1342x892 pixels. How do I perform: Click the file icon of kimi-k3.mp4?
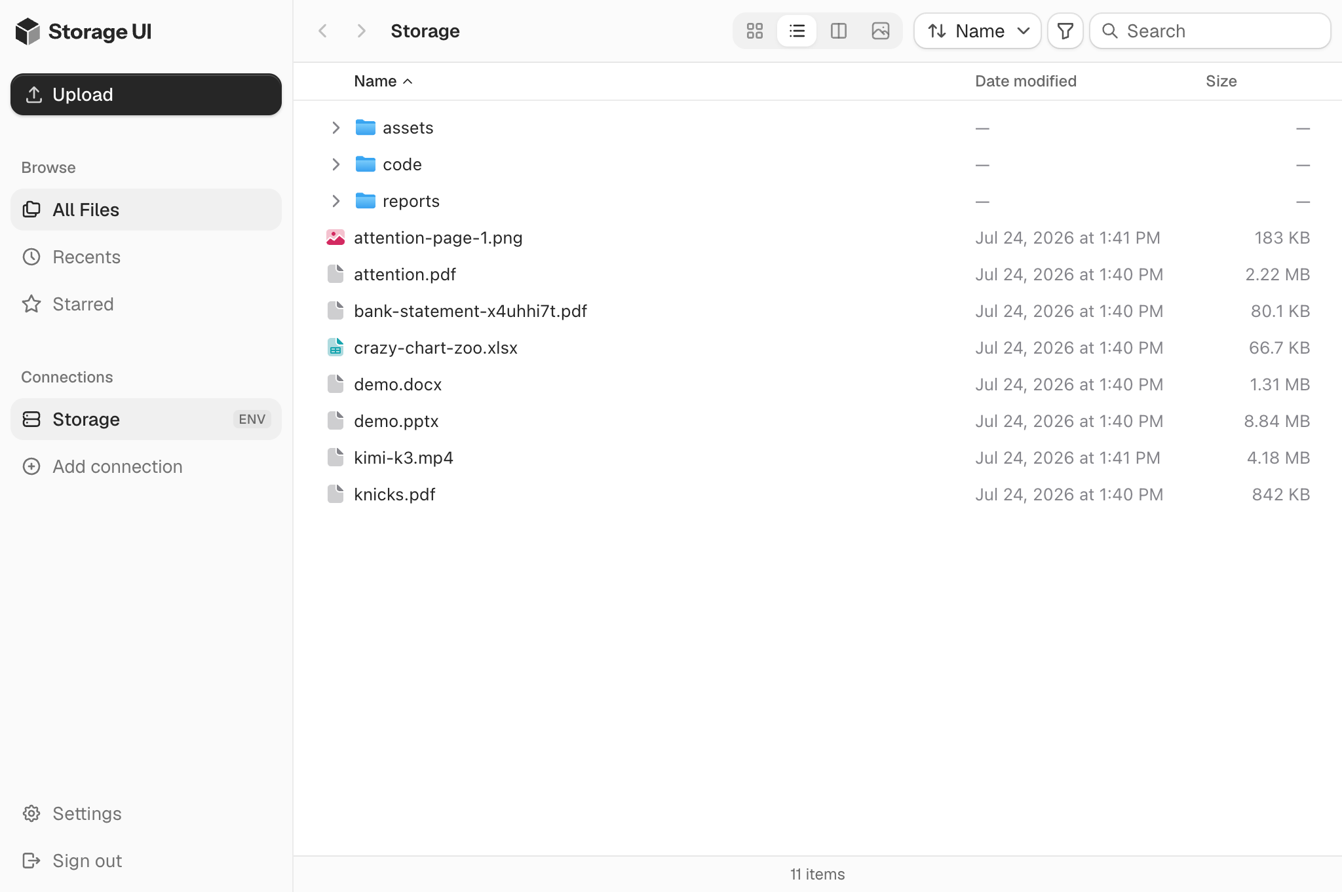[335, 457]
